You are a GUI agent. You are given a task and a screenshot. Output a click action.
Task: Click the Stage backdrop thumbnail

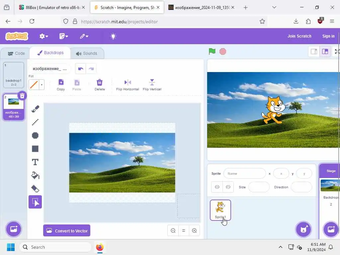pos(330,185)
